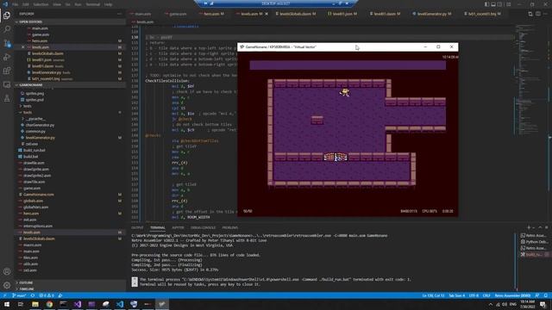Click customize layout icon in title bar

(508, 4)
